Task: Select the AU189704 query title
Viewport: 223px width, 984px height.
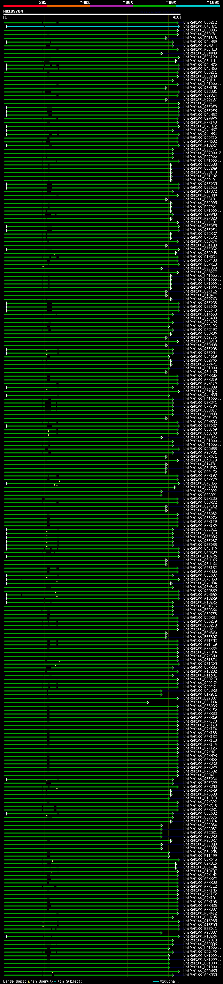Action: 13,11
